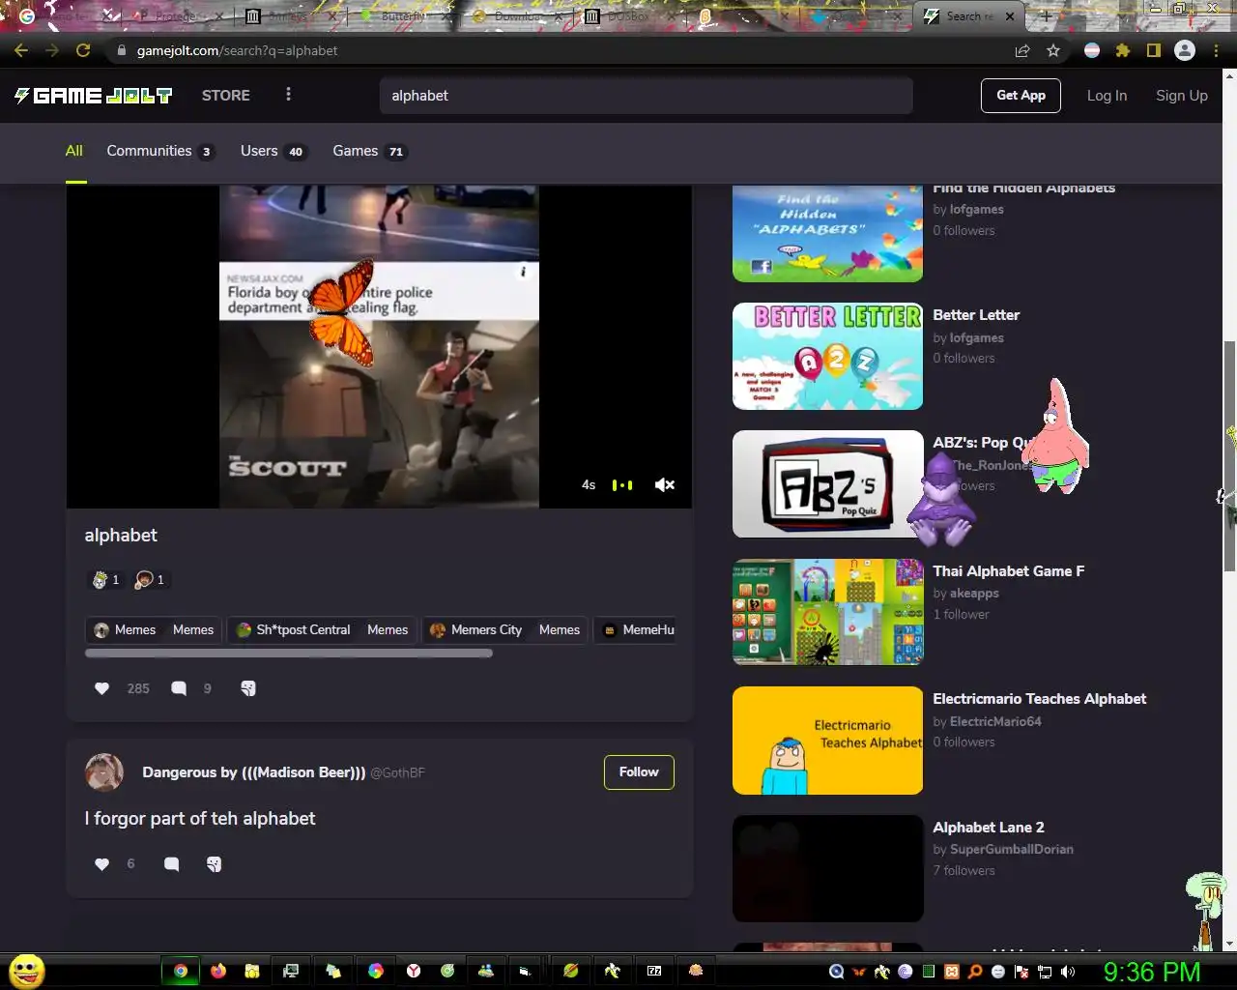Click the site padlock icon in address bar
This screenshot has width=1237, height=990.
[121, 50]
